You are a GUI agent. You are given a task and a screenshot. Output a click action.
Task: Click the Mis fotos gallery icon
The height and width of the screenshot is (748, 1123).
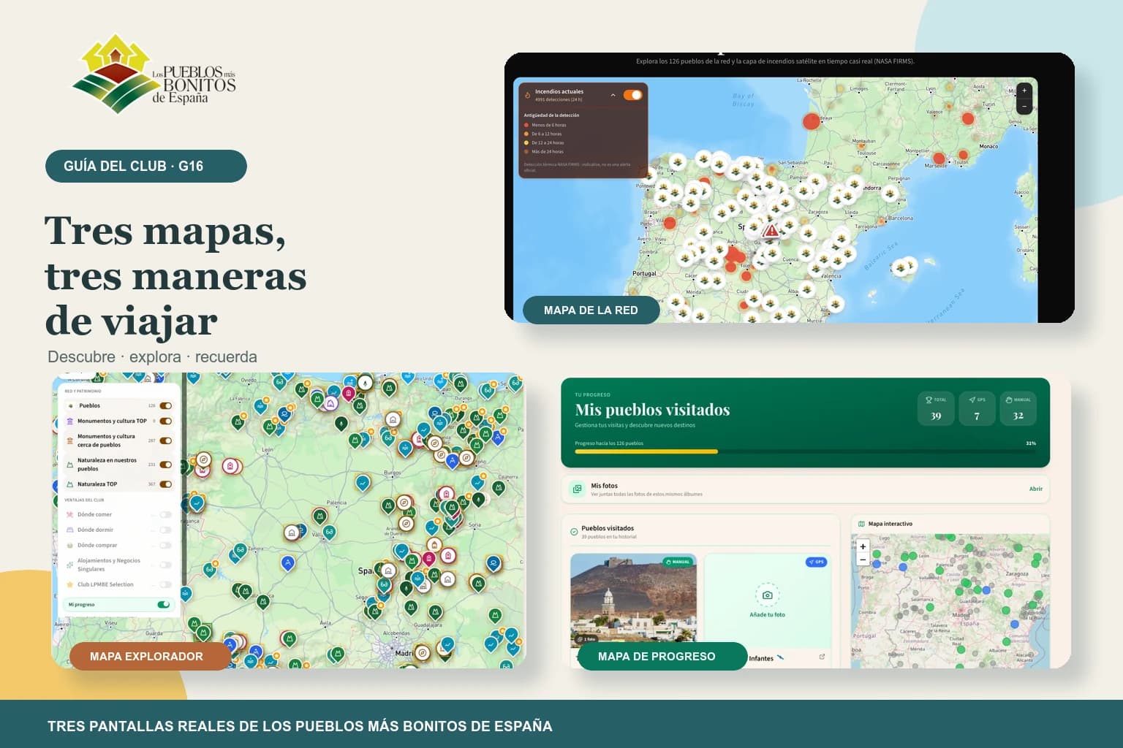click(x=577, y=489)
